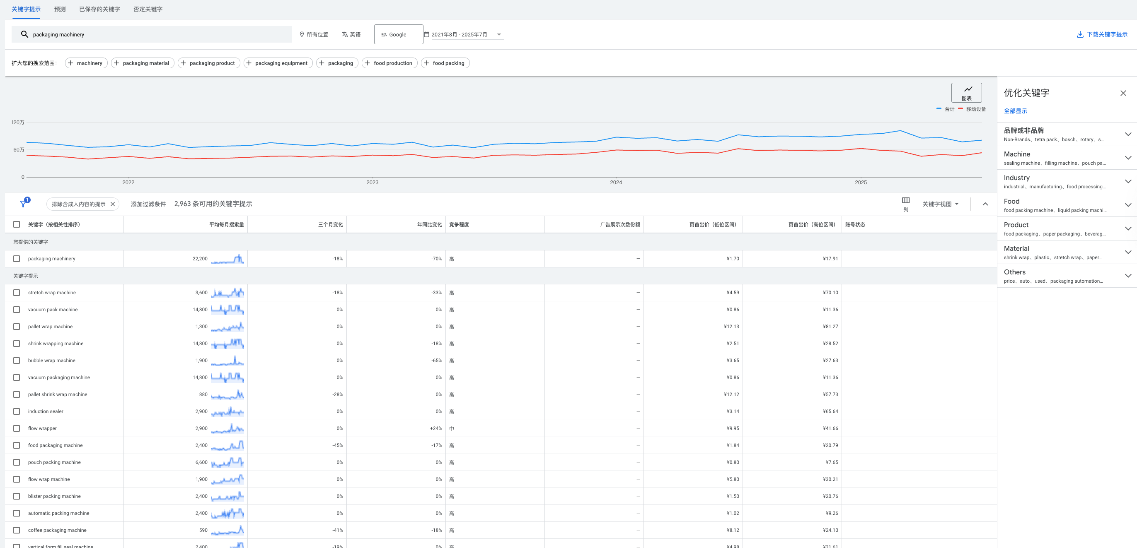Collapse the keyword table chevron
The width and height of the screenshot is (1137, 548).
coord(985,204)
